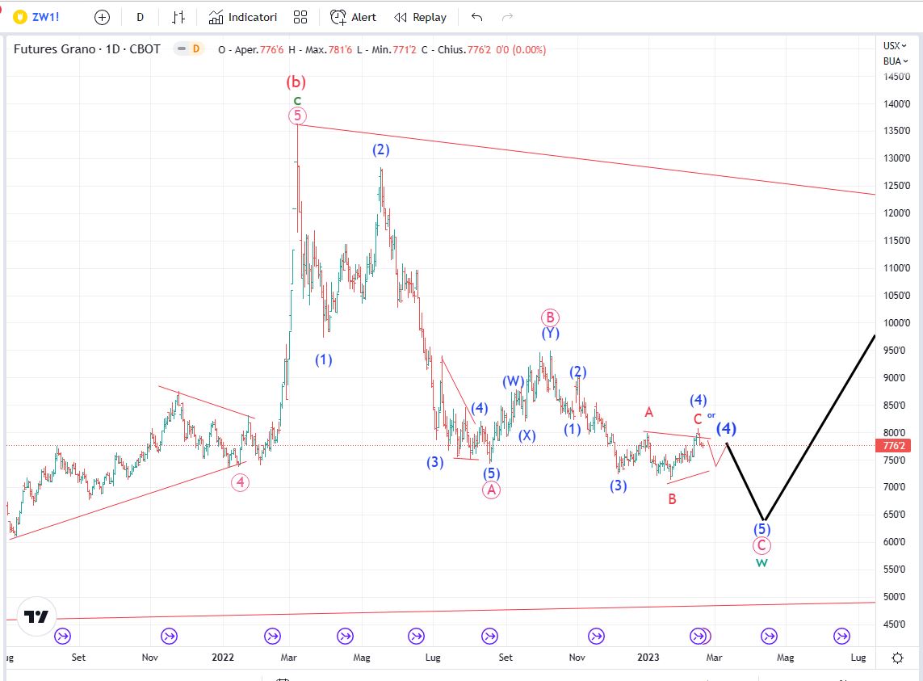This screenshot has height=681, width=923.
Task: Open the ZW1! symbol search
Action: tap(45, 17)
